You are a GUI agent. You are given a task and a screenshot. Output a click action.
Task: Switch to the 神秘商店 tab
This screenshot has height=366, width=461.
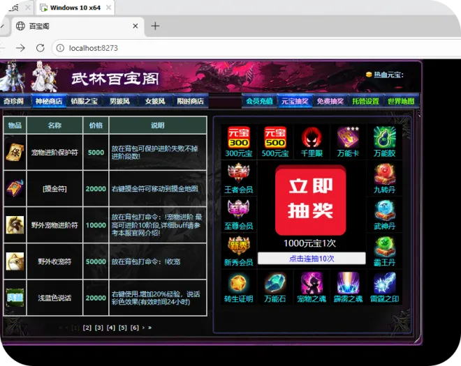[x=49, y=101]
